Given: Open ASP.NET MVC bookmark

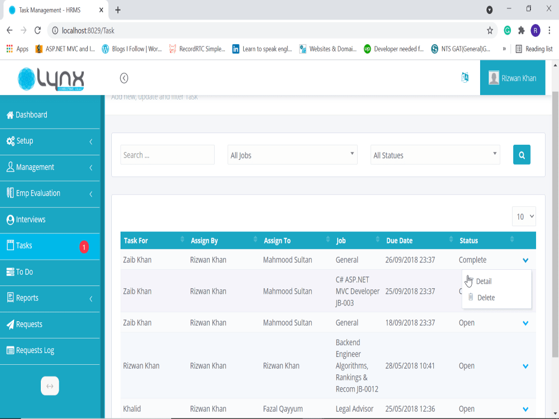Looking at the screenshot, I should point(65,49).
